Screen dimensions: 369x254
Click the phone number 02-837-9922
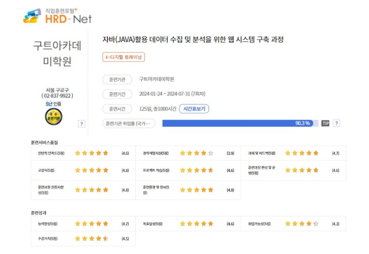pyautogui.click(x=57, y=96)
